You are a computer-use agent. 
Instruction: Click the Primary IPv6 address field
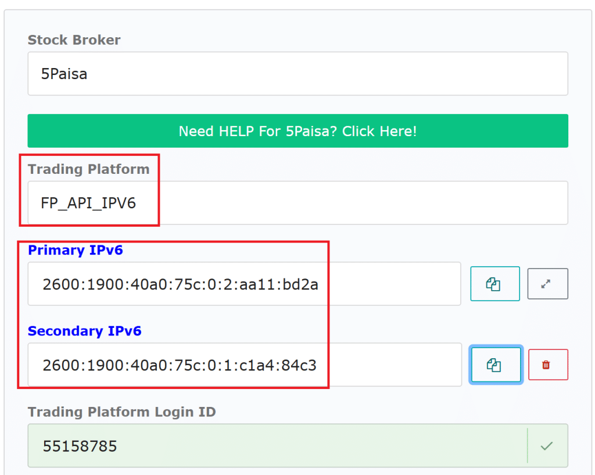point(245,284)
